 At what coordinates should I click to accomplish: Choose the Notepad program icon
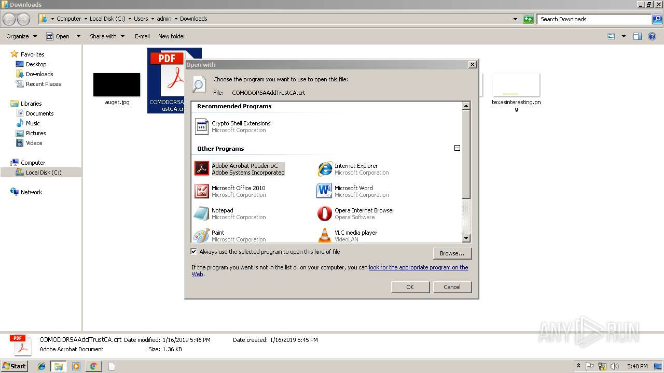coord(202,213)
